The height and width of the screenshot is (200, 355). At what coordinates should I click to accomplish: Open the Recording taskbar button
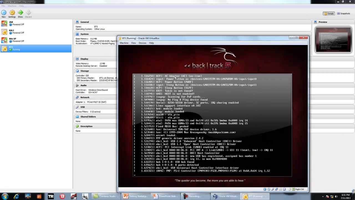[196, 196]
